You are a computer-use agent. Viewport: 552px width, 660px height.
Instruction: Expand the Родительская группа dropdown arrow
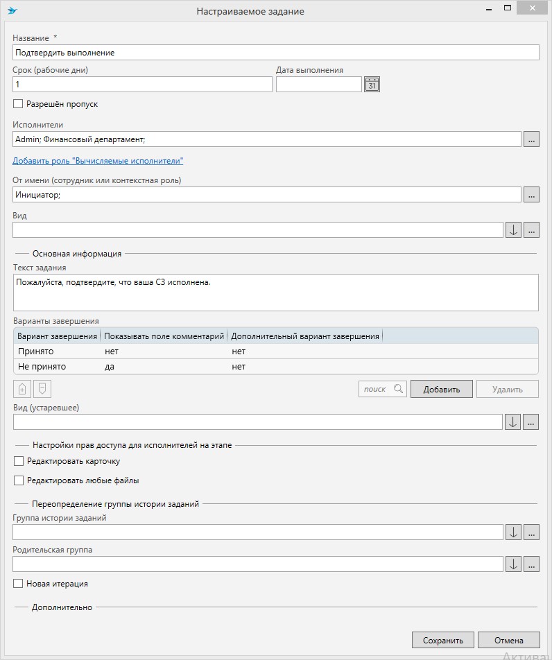coord(512,564)
